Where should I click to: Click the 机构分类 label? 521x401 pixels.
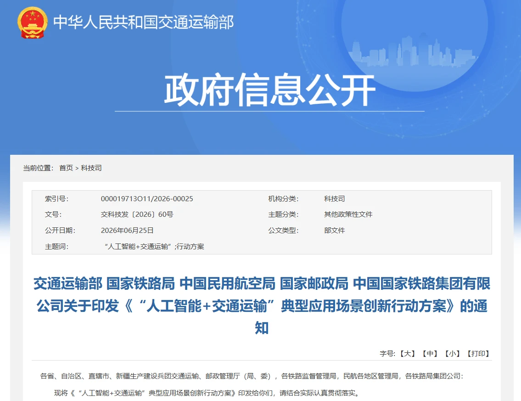click(x=283, y=198)
